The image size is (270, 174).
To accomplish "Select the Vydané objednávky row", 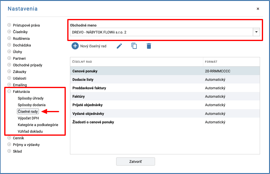I will point(165,114).
